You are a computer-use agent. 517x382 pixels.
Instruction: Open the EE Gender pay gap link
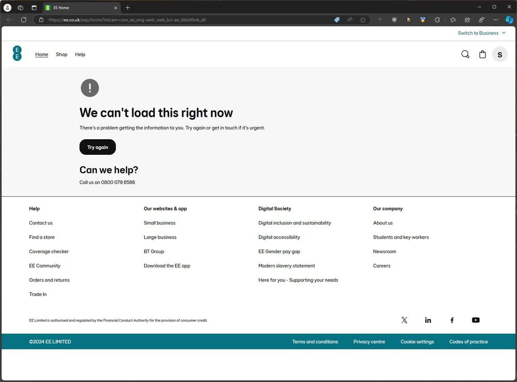pos(279,252)
